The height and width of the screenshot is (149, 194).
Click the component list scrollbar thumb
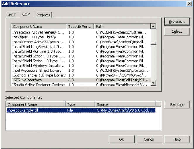(x=153, y=43)
